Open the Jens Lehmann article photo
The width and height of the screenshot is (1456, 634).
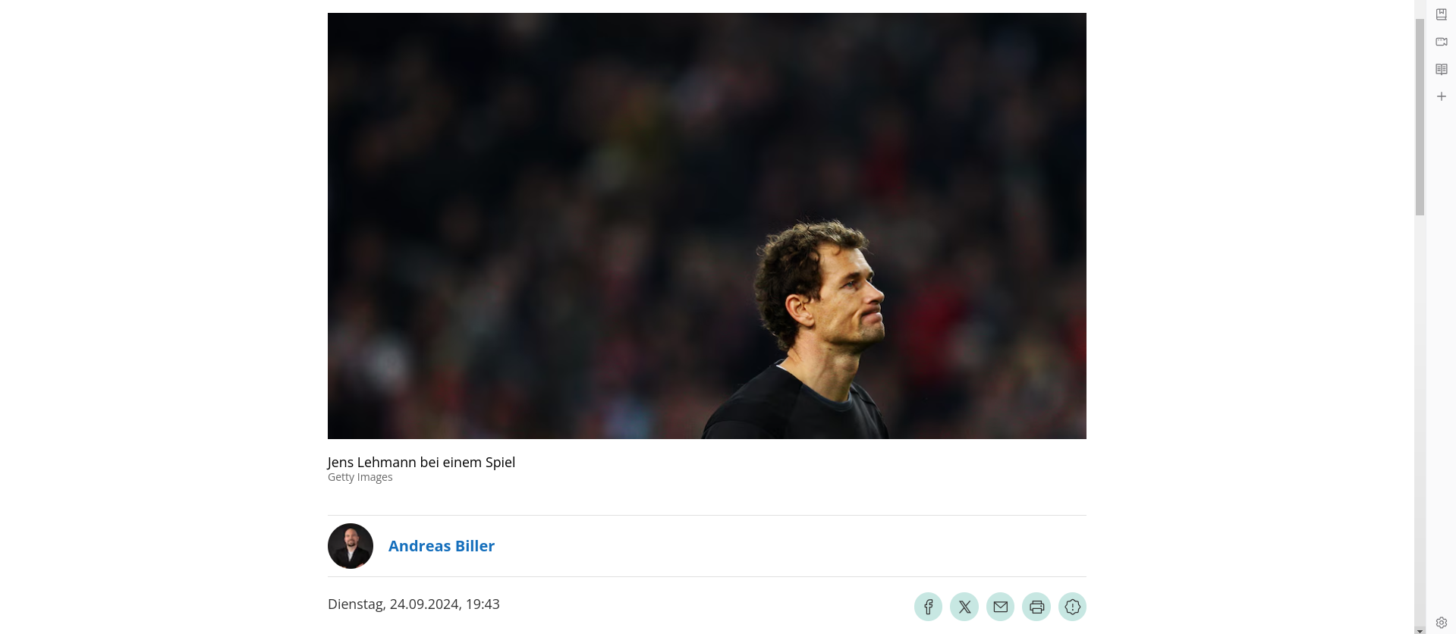point(707,226)
